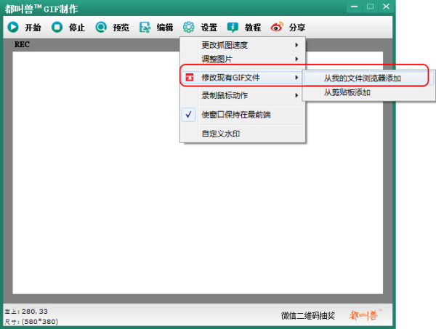Expand submenu arrow beside 更改抓图速度

point(296,45)
